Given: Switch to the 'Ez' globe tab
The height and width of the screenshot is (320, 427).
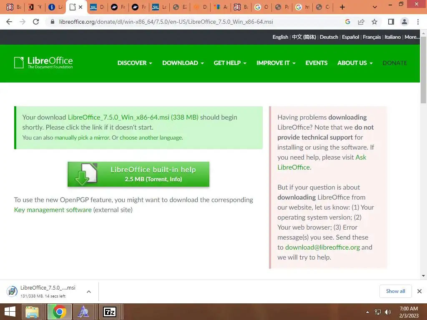Looking at the screenshot, I should [180, 7].
